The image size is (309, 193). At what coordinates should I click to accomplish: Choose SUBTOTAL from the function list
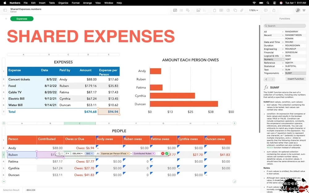[x=291, y=66]
